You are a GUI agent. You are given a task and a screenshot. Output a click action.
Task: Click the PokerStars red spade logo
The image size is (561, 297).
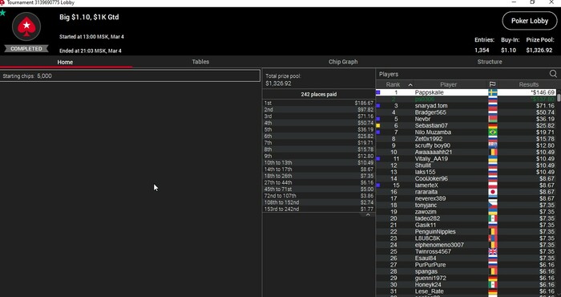(x=26, y=26)
